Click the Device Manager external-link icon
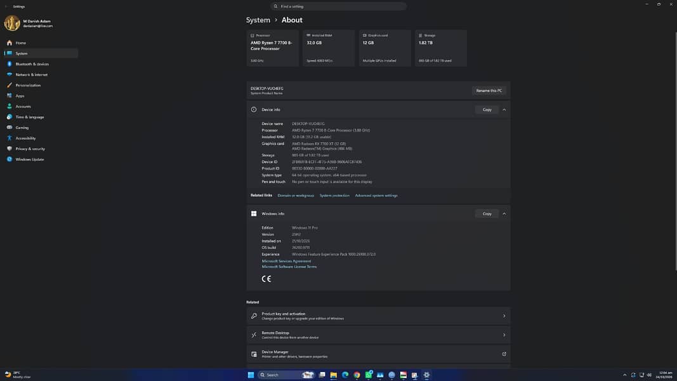 tap(504, 354)
